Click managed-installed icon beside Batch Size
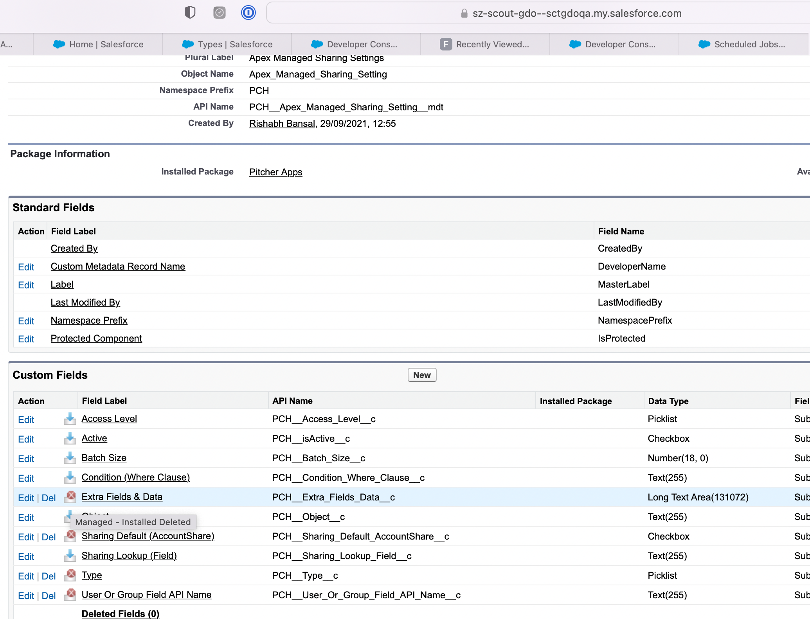Image resolution: width=810 pixels, height=619 pixels. pos(70,458)
